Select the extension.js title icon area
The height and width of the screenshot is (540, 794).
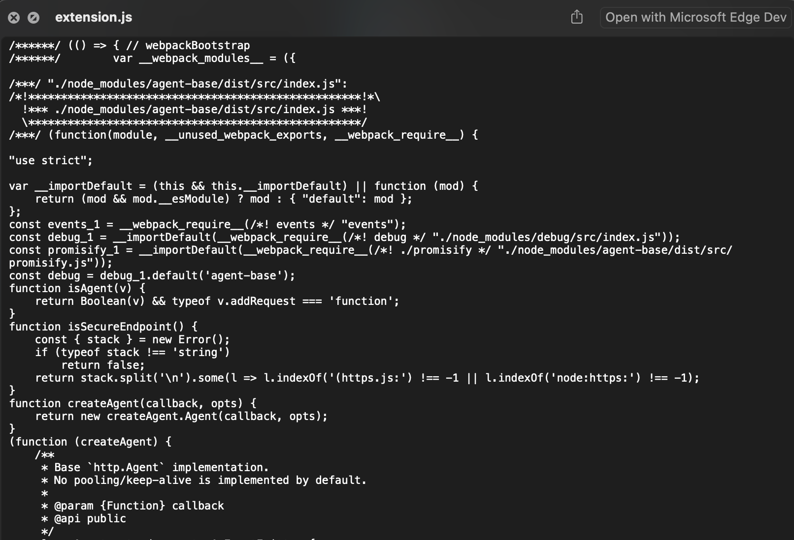click(x=94, y=17)
